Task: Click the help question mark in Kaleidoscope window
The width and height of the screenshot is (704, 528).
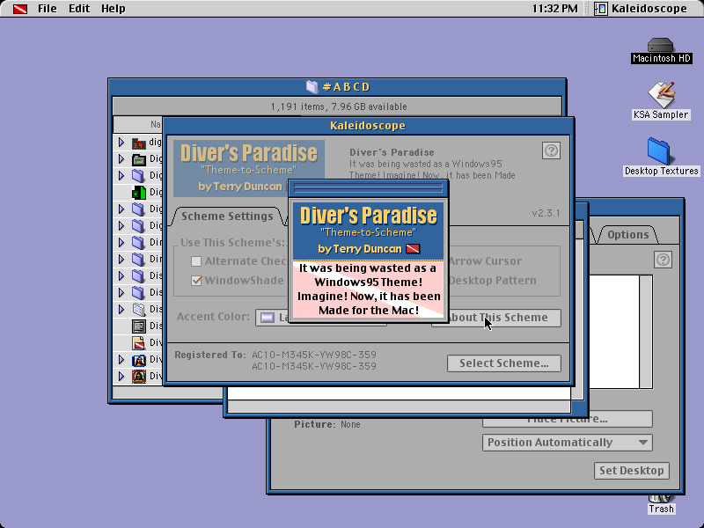Action: [551, 150]
